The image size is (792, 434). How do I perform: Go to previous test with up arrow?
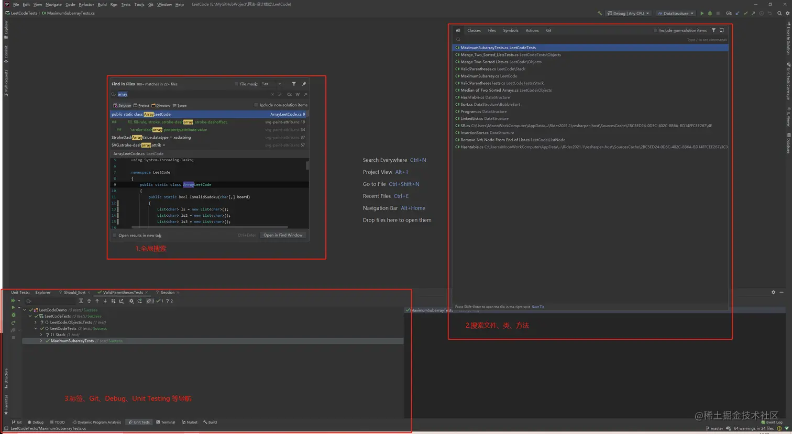97,301
